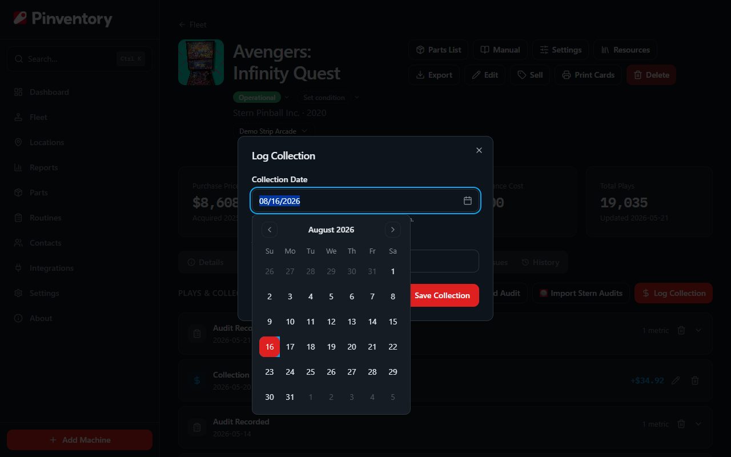Pick August 17 in the calendar
This screenshot has height=457, width=731.
(x=290, y=347)
